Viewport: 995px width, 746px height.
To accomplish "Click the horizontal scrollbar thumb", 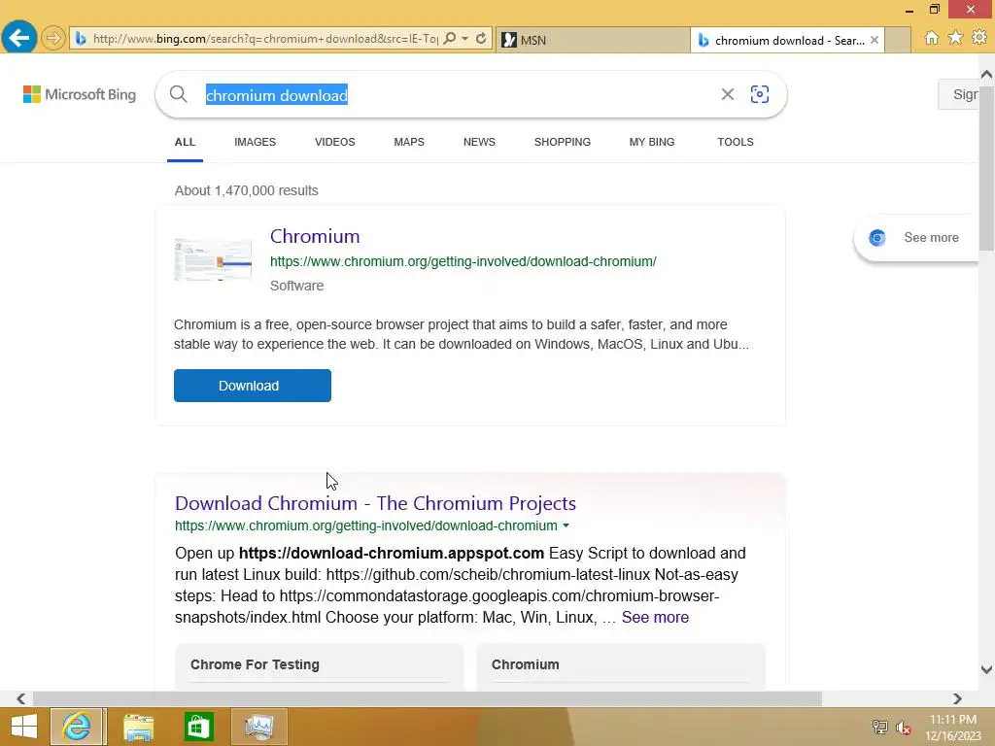I will pyautogui.click(x=428, y=698).
